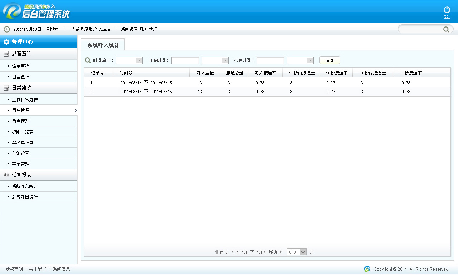Screen dimensions: 458x275
Task: Click the power icon to log out
Action: click(447, 10)
